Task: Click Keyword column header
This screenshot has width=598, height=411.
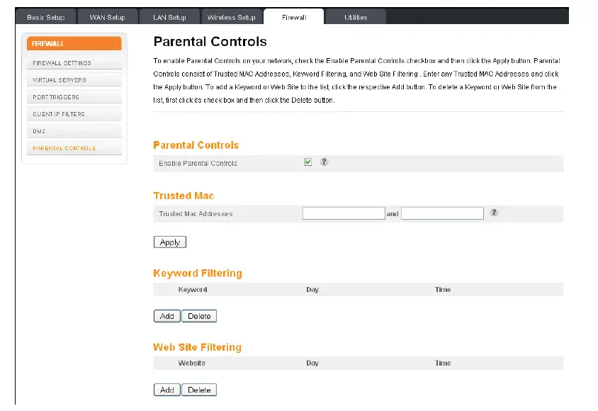Action: (x=193, y=289)
